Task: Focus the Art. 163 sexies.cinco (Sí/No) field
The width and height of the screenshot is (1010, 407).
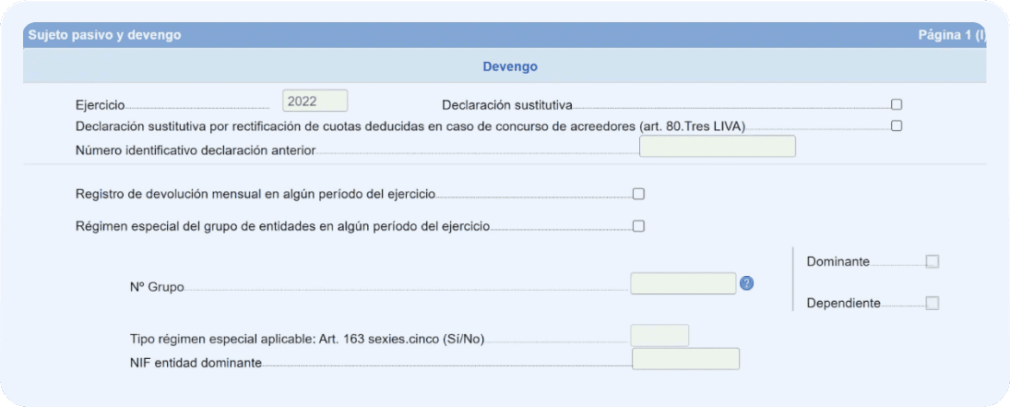Action: pyautogui.click(x=659, y=335)
